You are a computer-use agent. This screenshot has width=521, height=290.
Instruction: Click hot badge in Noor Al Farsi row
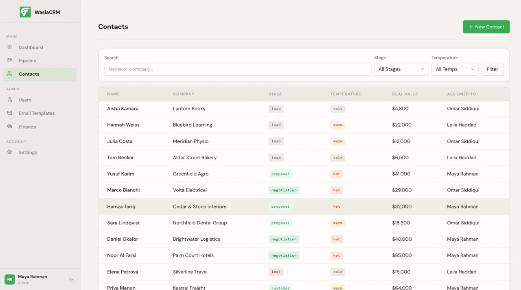point(337,255)
